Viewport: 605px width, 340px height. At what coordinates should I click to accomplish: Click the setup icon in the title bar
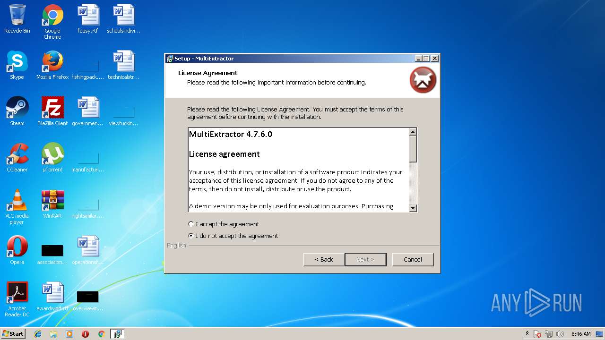coord(170,59)
